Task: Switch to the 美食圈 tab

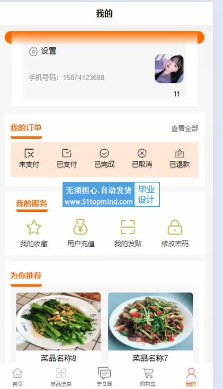Action: 104,377
